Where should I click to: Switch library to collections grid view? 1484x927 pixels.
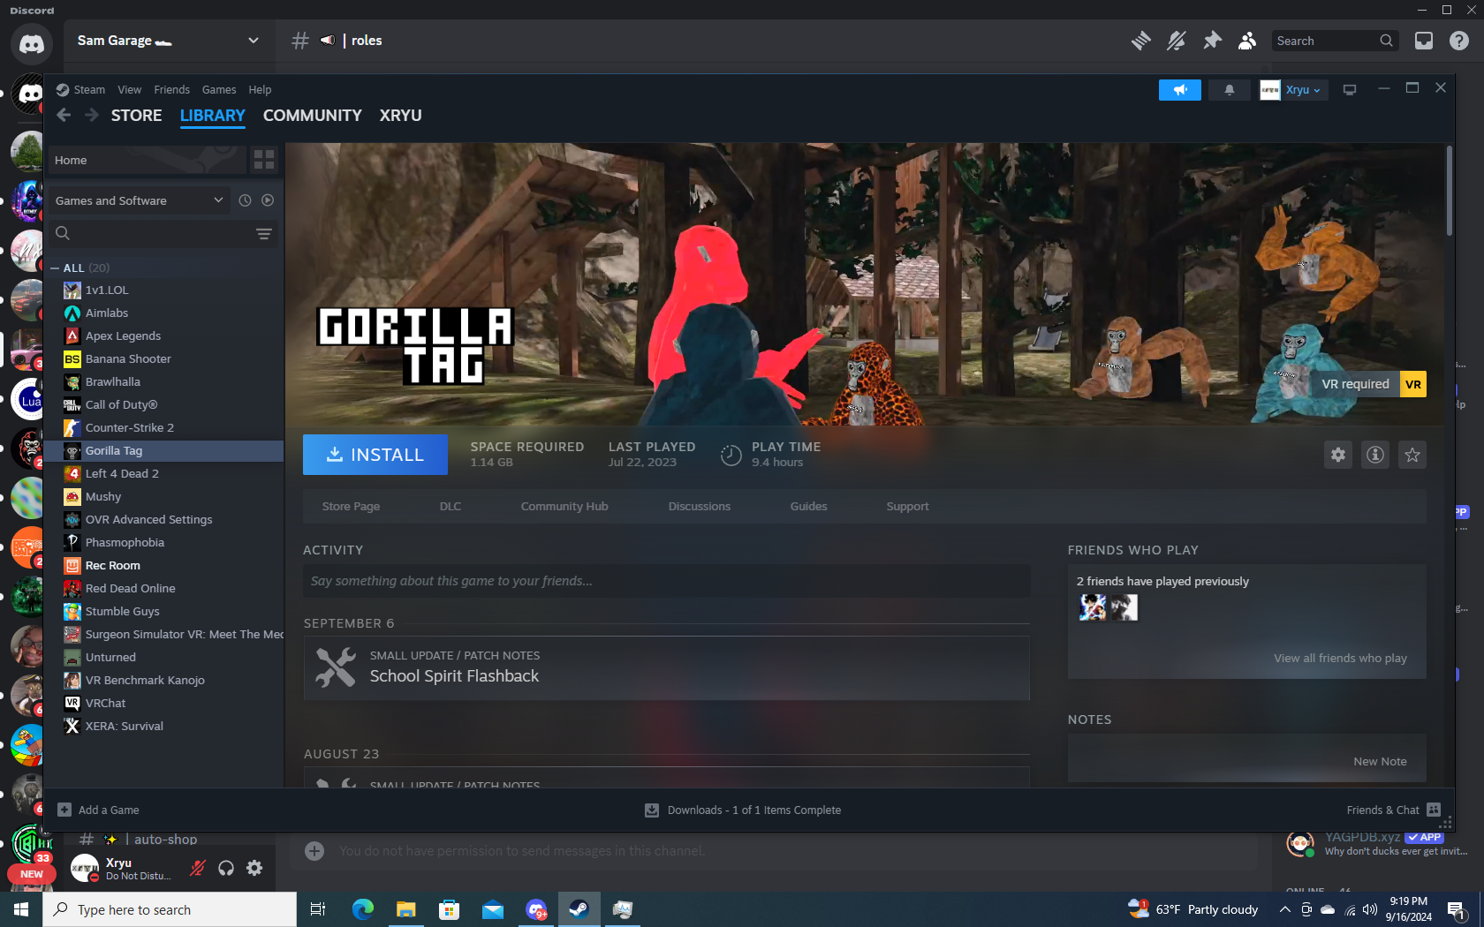(x=264, y=160)
